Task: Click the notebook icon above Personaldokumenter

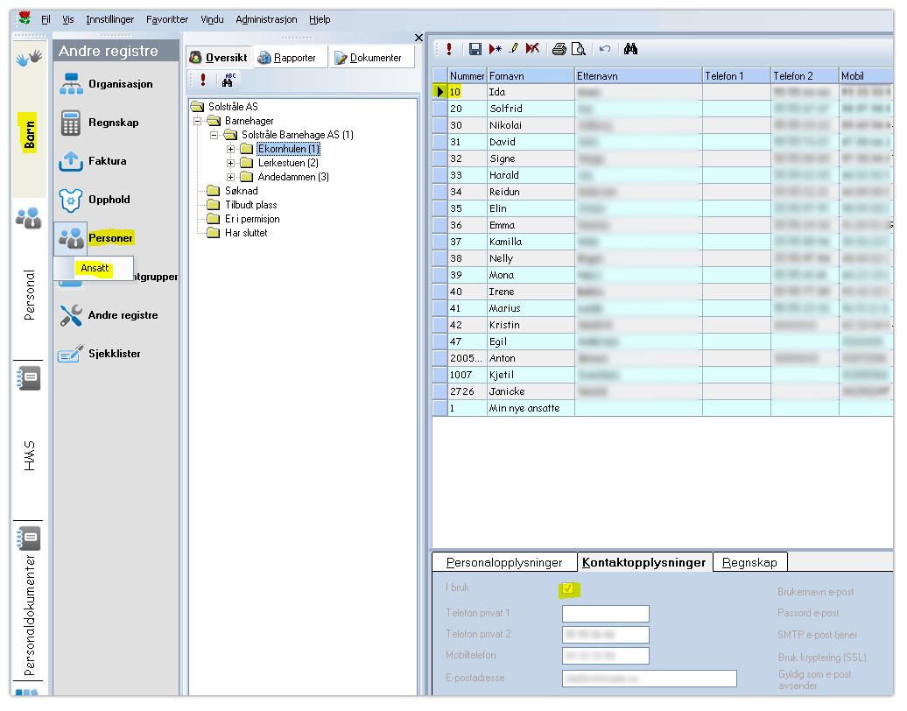Action: [x=28, y=539]
